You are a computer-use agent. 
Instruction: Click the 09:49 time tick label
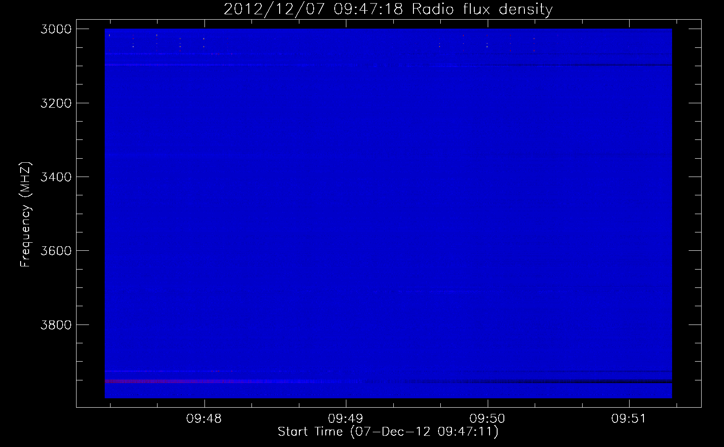(345, 419)
